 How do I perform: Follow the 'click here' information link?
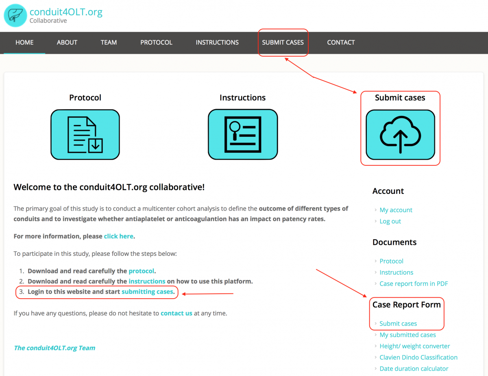pos(118,236)
